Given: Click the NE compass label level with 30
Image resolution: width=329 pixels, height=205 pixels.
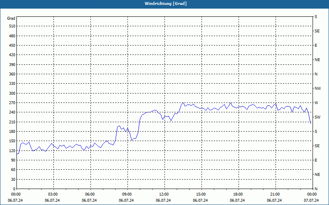Looking at the screenshot, I should pyautogui.click(x=317, y=175).
